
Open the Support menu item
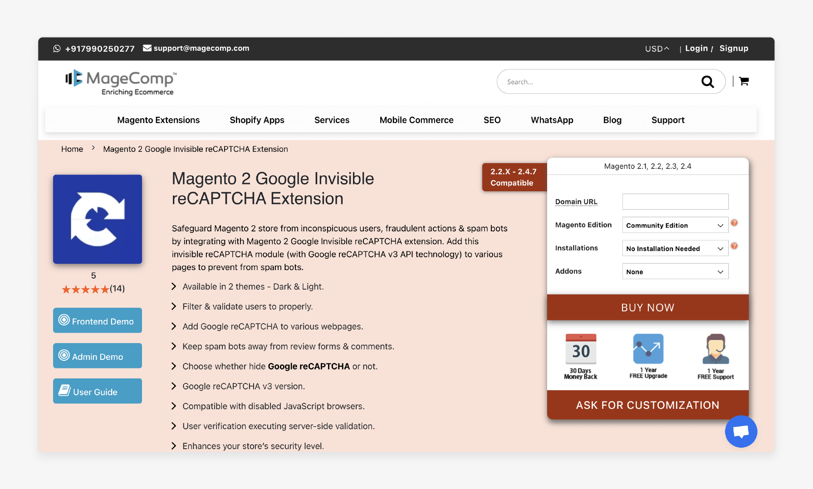(x=668, y=120)
